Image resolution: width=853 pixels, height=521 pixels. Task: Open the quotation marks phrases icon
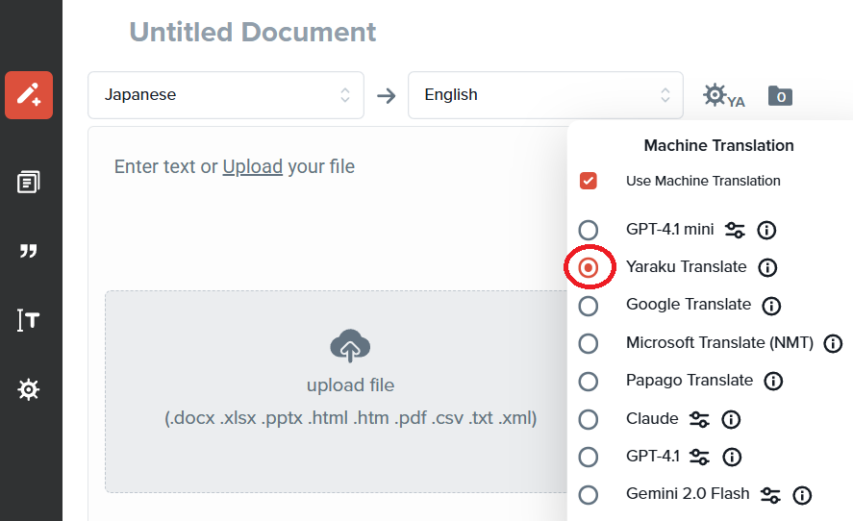pos(28,251)
